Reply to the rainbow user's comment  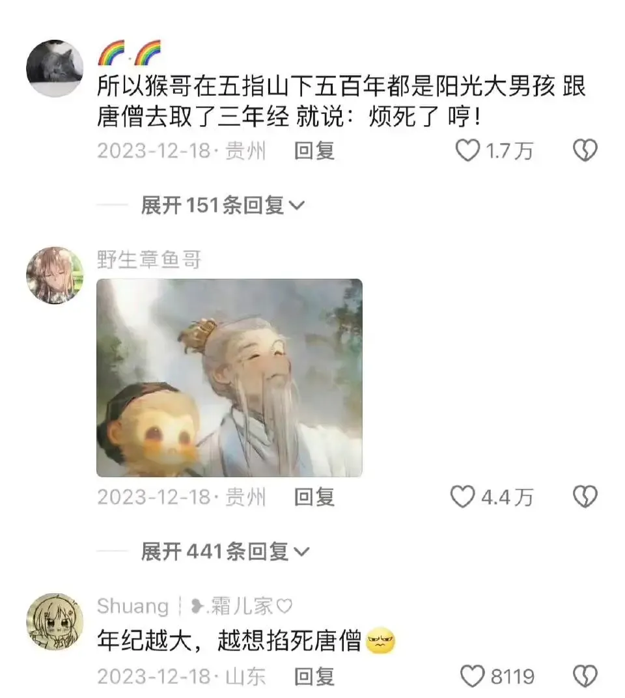pos(314,150)
